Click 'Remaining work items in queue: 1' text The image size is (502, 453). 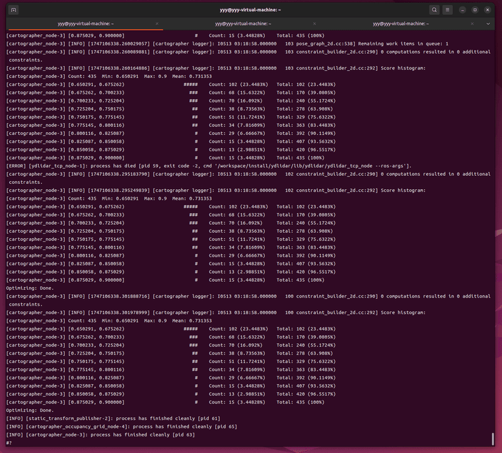pyautogui.click(x=403, y=44)
